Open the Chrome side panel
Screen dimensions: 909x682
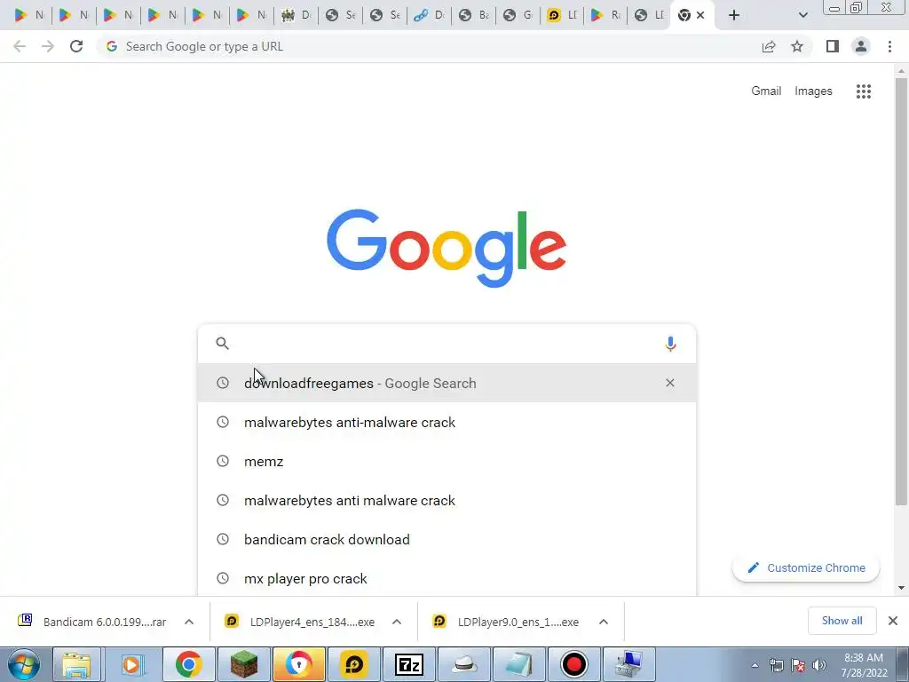pos(833,46)
